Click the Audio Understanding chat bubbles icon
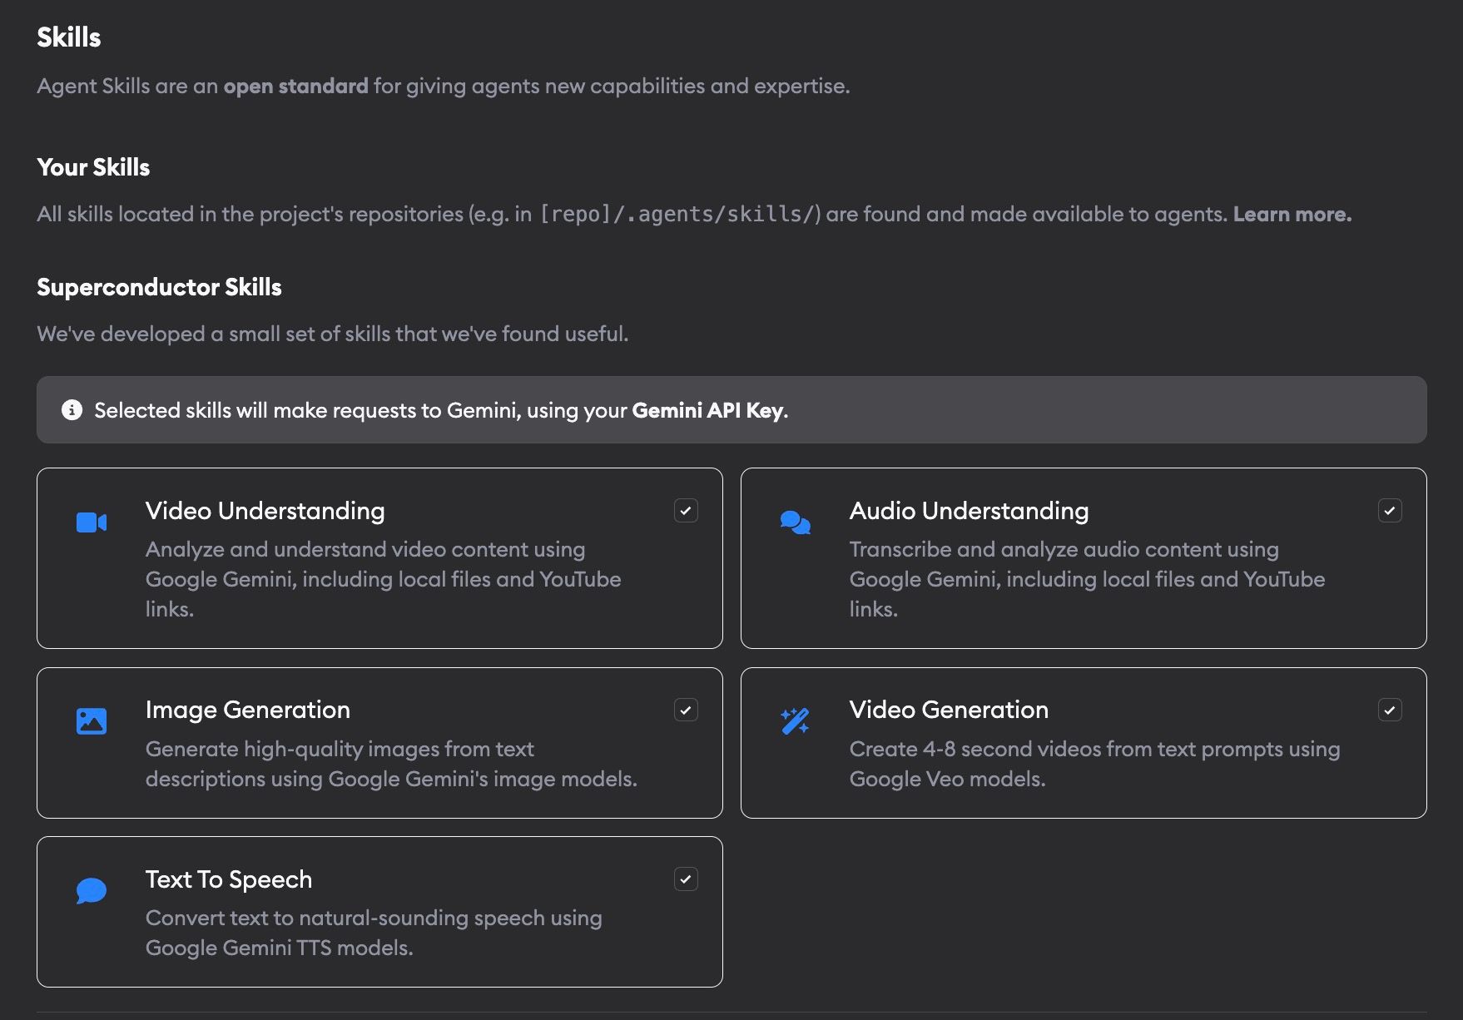The image size is (1463, 1020). (796, 522)
